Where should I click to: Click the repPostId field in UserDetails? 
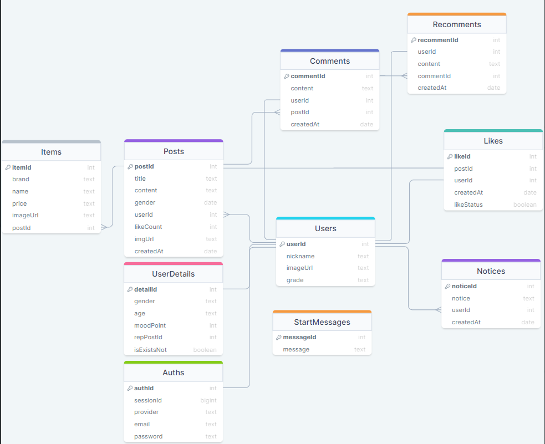pos(174,338)
